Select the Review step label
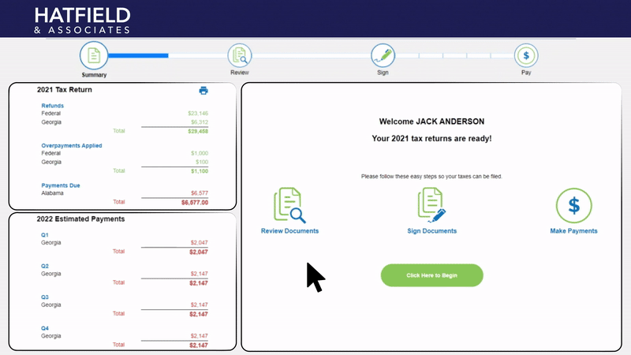 tap(240, 73)
